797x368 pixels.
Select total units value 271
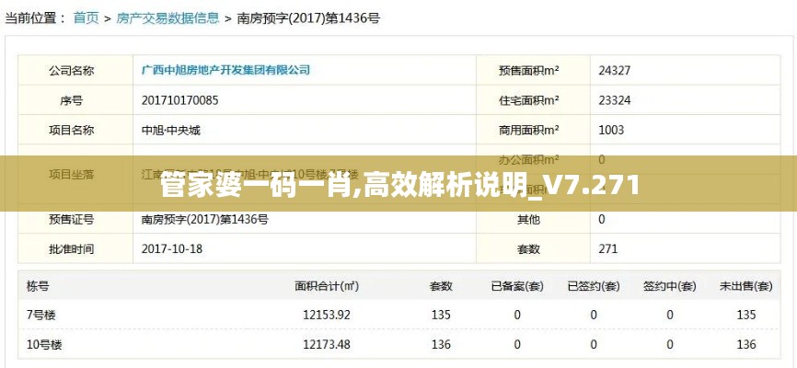coord(608,249)
